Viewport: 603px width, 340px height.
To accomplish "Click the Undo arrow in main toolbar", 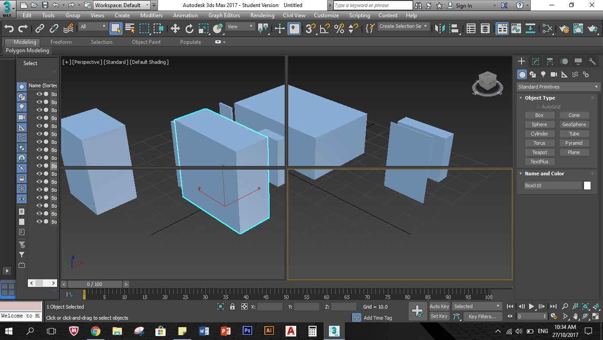I will (x=9, y=29).
